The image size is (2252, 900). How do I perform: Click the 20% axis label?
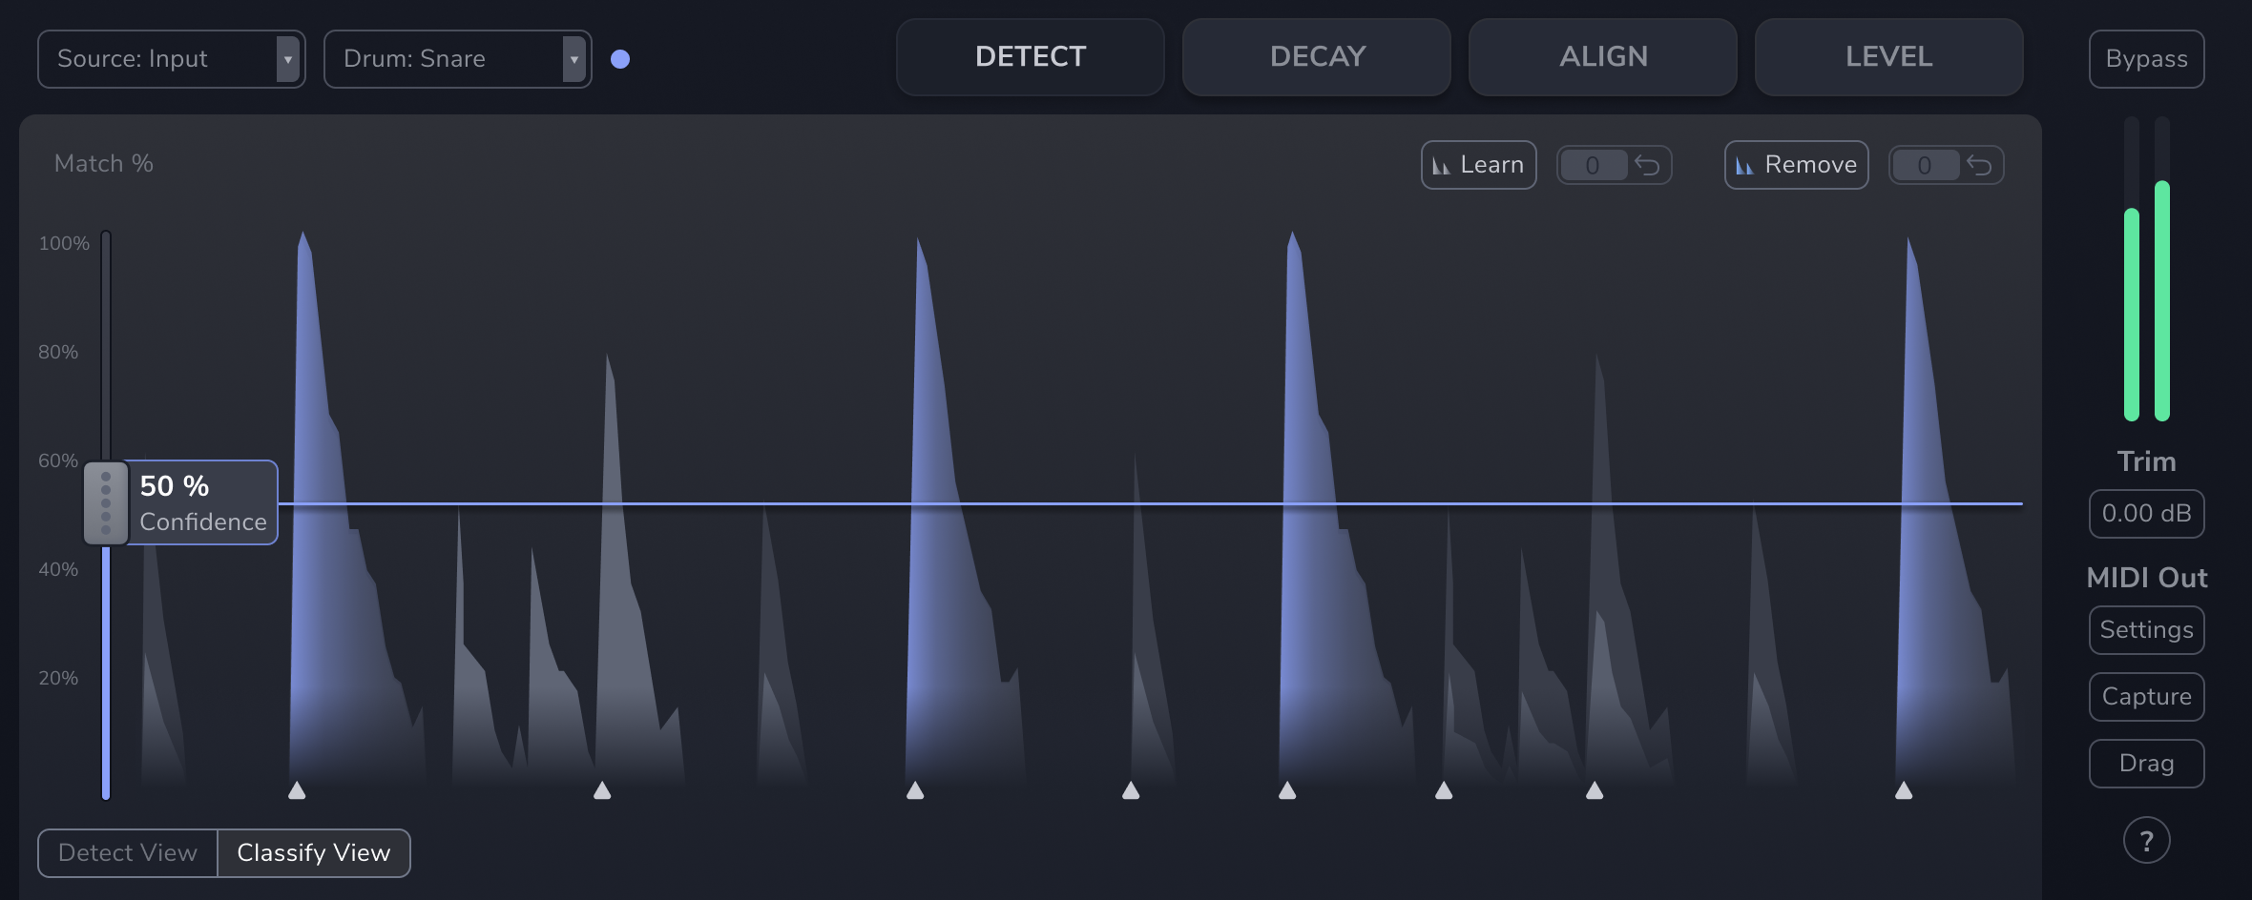pos(58,678)
